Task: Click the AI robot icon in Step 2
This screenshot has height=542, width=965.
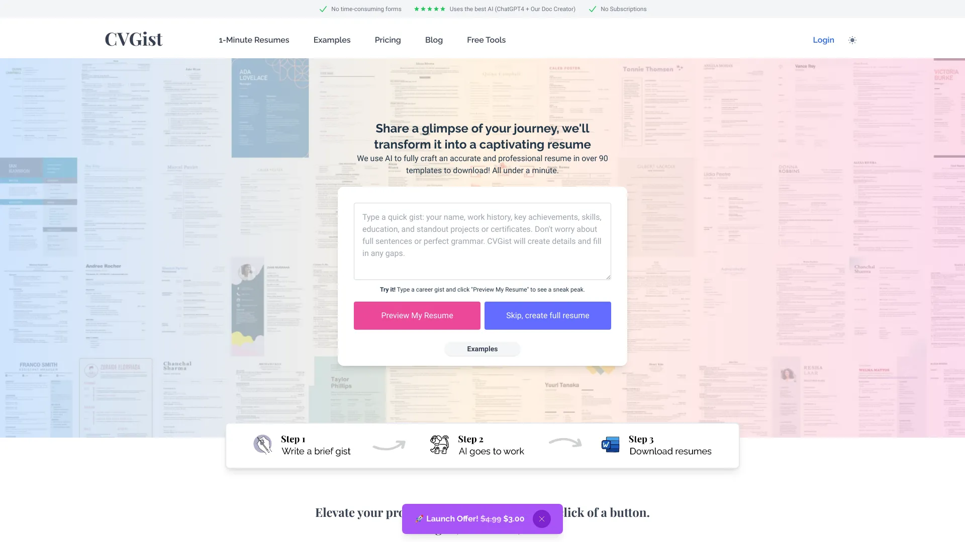Action: (x=439, y=445)
